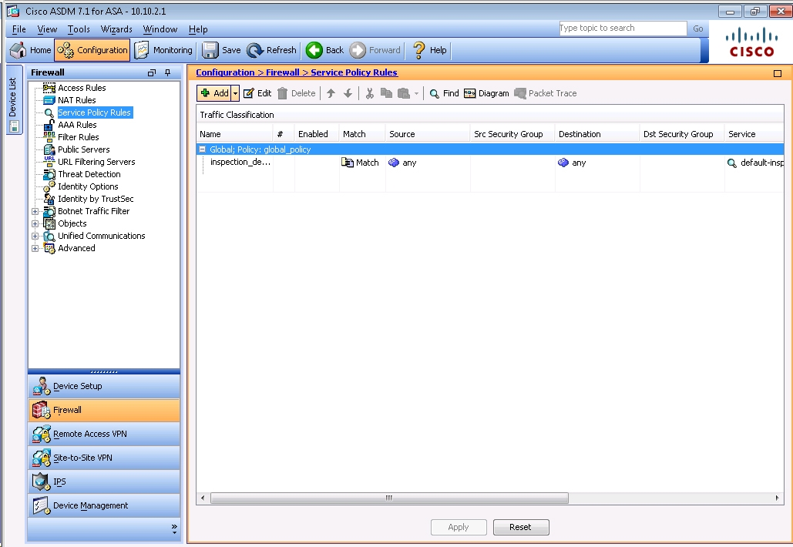Expand the Unified Communications node

point(35,236)
